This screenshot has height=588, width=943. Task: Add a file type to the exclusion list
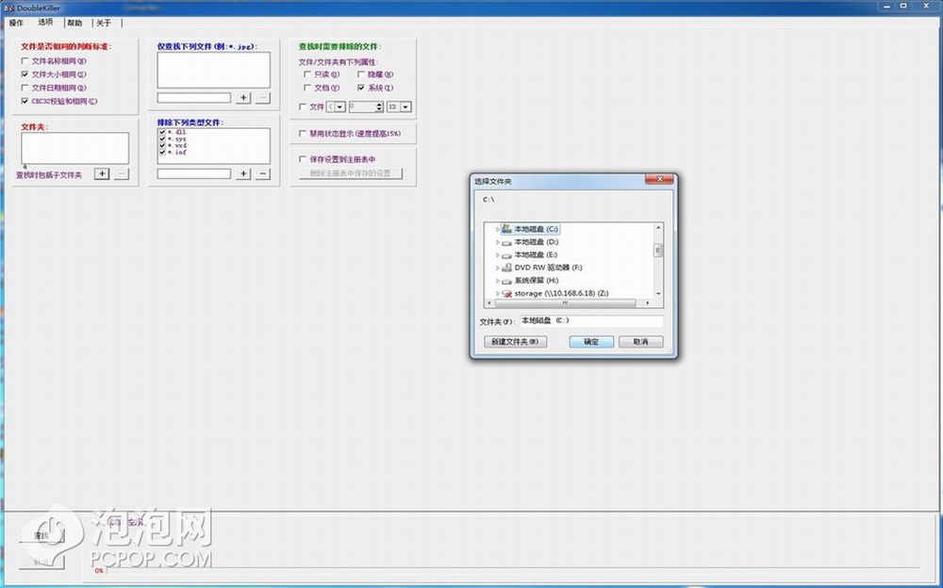(x=243, y=173)
